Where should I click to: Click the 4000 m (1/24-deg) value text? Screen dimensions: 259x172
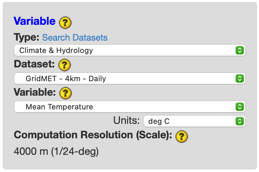pyautogui.click(x=56, y=151)
